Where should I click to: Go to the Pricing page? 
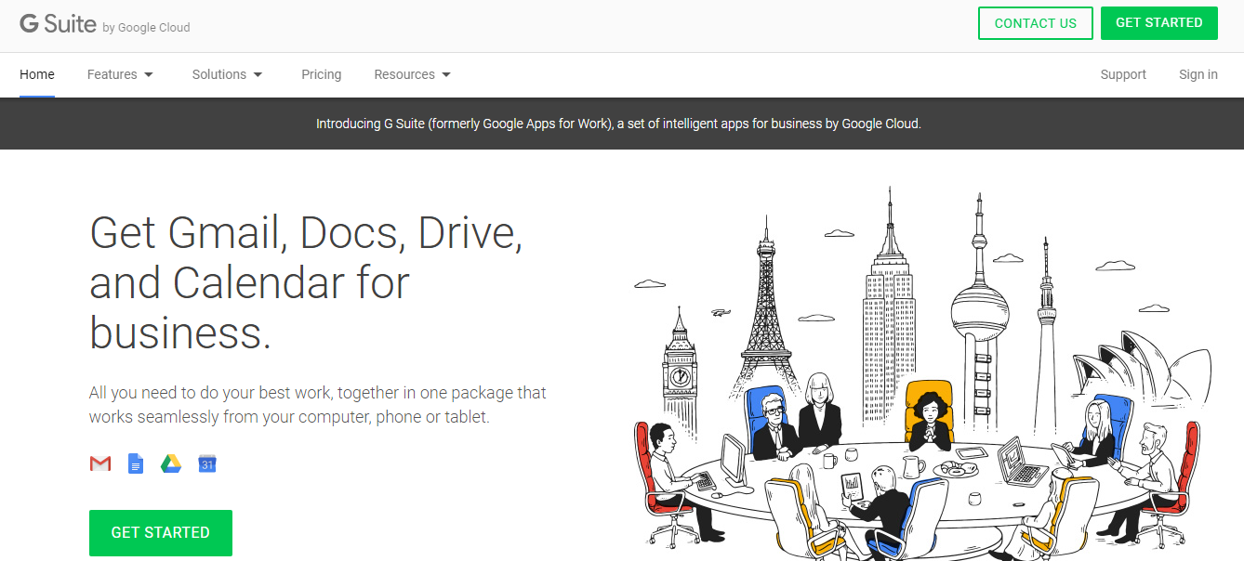click(x=321, y=74)
